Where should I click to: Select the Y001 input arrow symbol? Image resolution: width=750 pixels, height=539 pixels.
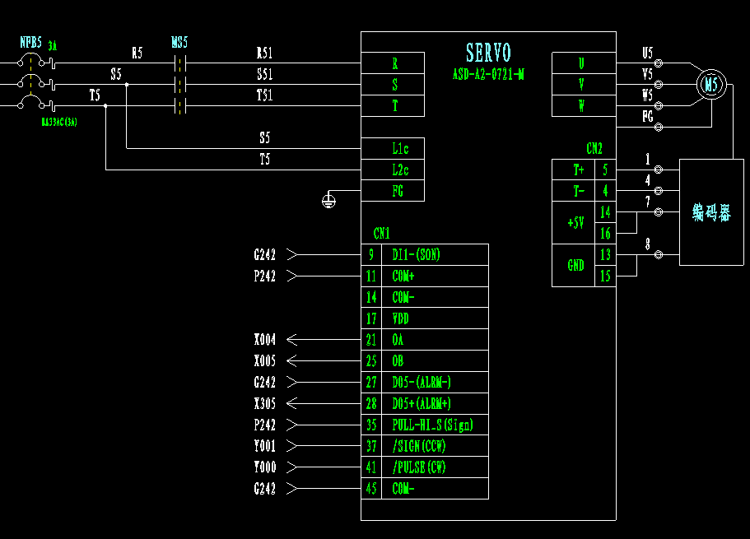tap(292, 447)
